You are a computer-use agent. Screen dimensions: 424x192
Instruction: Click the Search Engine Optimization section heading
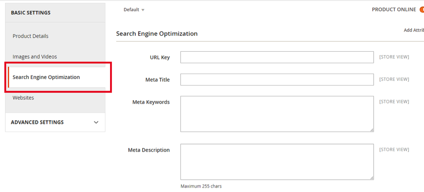(157, 33)
